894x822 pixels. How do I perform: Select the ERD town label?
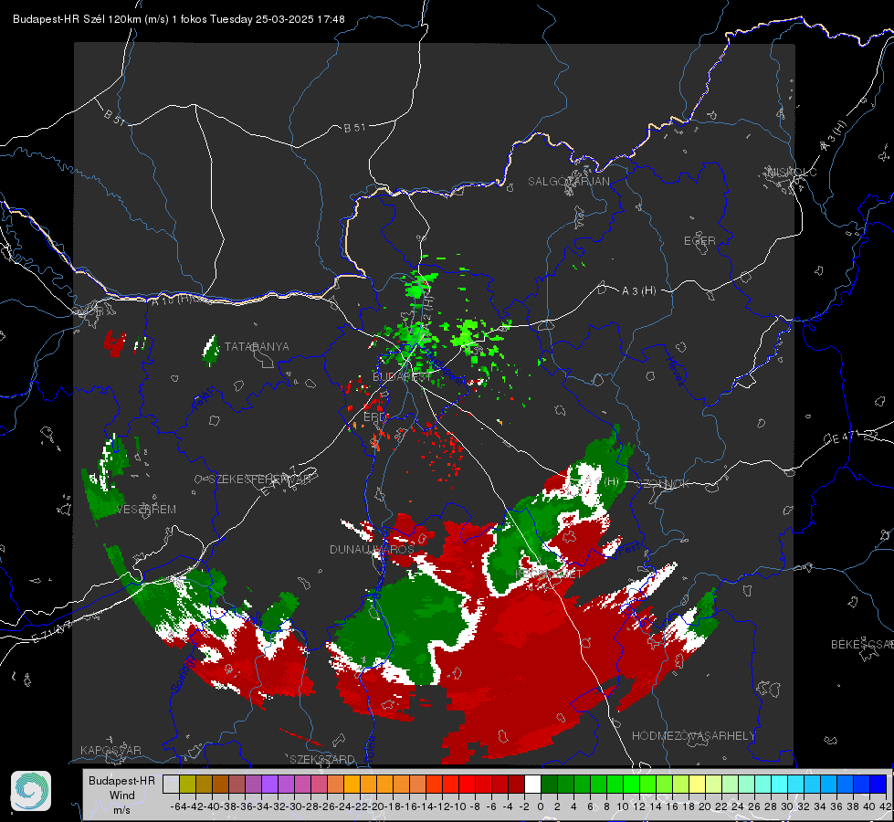point(374,417)
